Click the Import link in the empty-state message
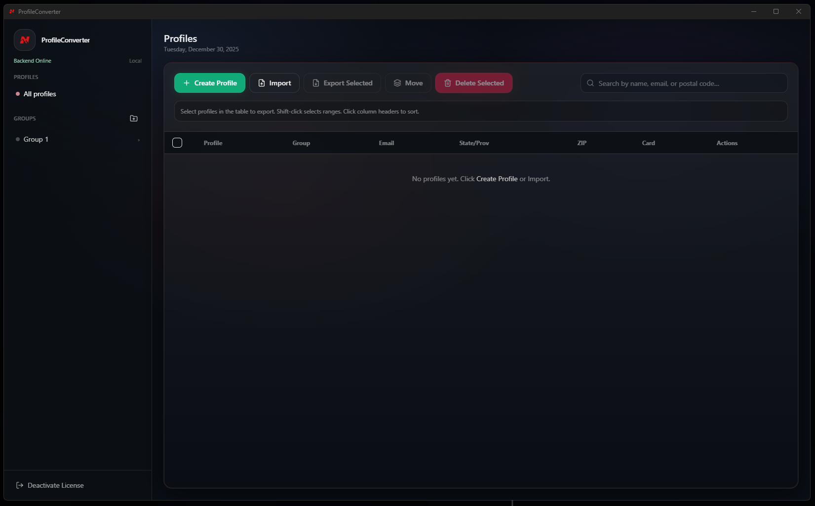This screenshot has height=506, width=815. click(538, 179)
